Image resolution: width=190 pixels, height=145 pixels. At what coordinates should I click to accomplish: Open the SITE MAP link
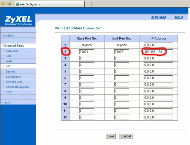point(159,17)
